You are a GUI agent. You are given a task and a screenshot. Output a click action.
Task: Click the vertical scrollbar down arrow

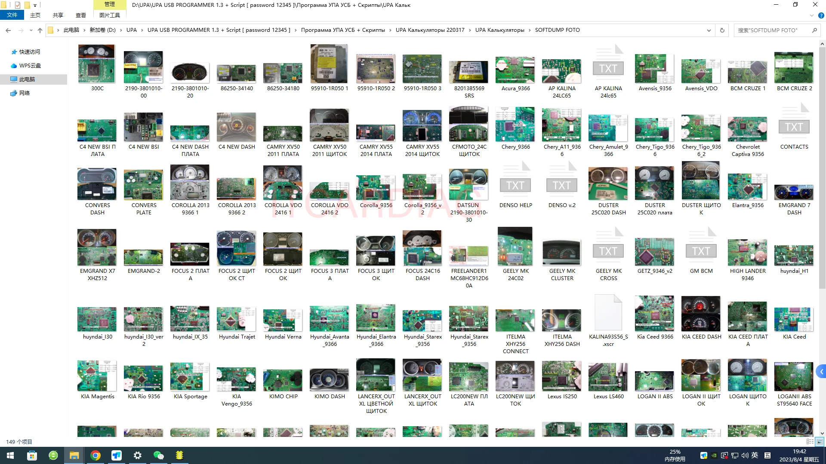822,433
